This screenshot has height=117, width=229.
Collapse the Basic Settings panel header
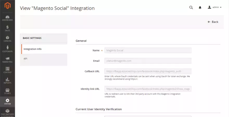(x=44, y=38)
